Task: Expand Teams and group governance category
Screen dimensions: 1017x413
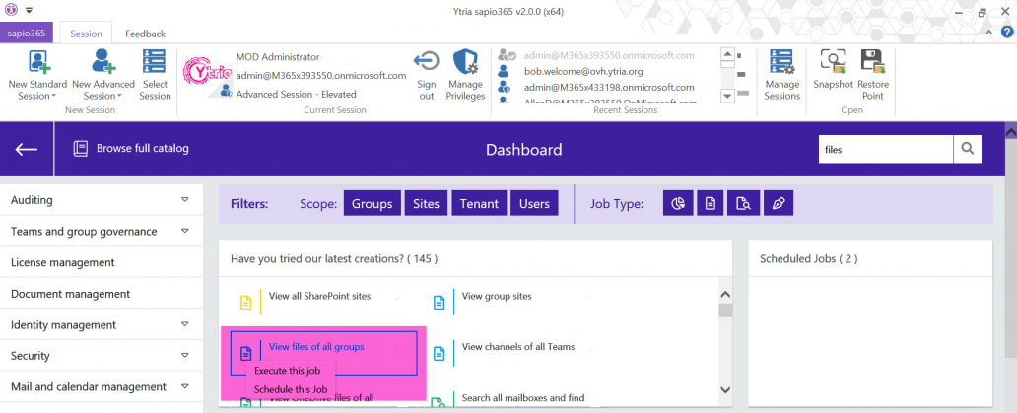Action: tap(185, 231)
